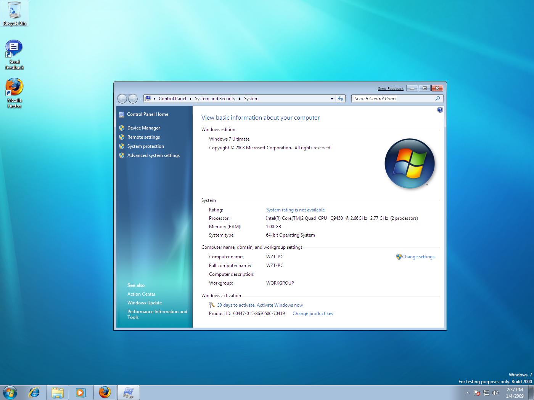Click the '64-bit Operating System' value

291,235
